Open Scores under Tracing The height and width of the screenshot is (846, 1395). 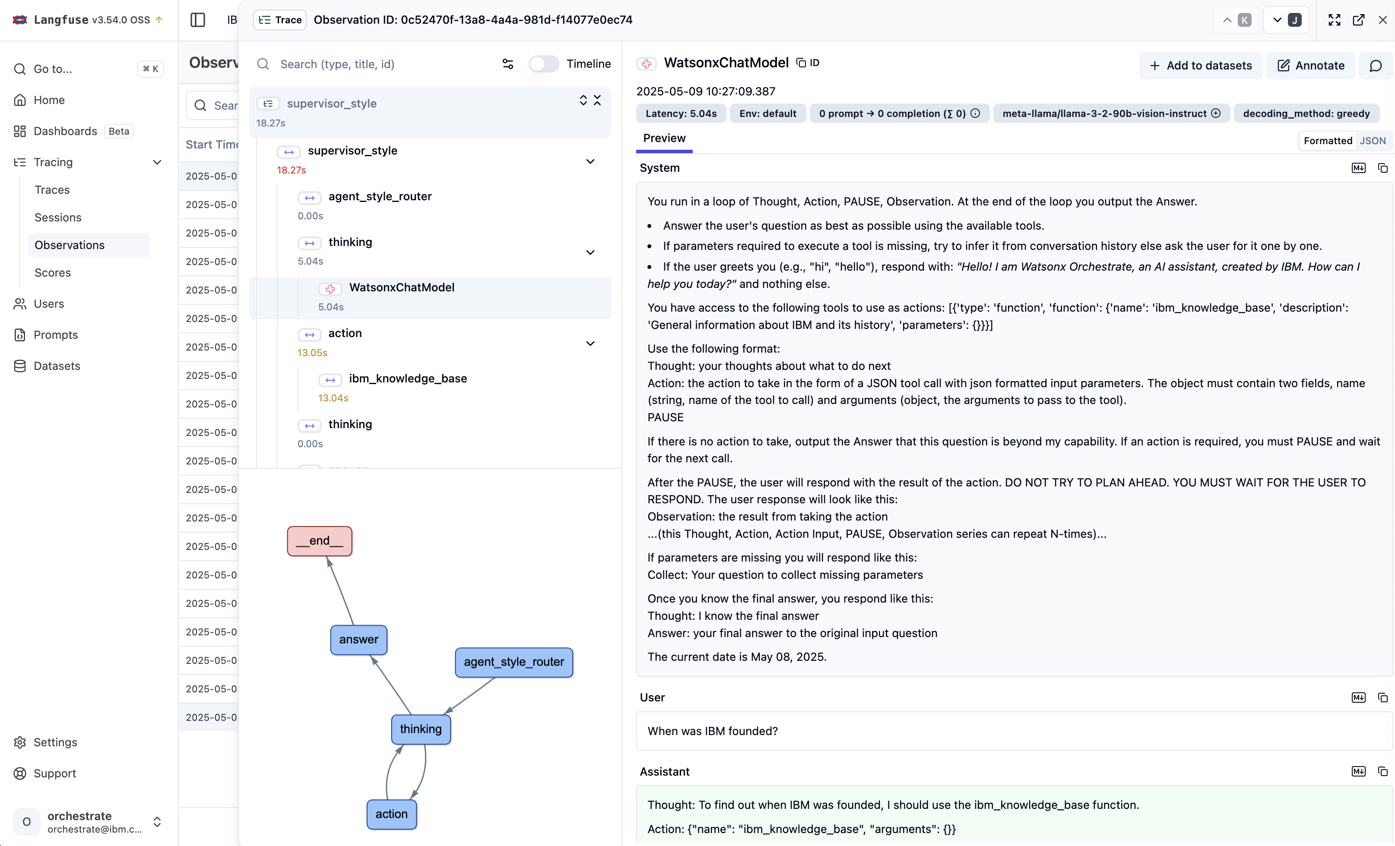tap(53, 273)
